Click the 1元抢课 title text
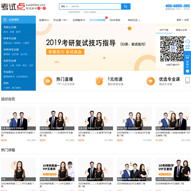This screenshot has width=191, height=191. (115, 79)
